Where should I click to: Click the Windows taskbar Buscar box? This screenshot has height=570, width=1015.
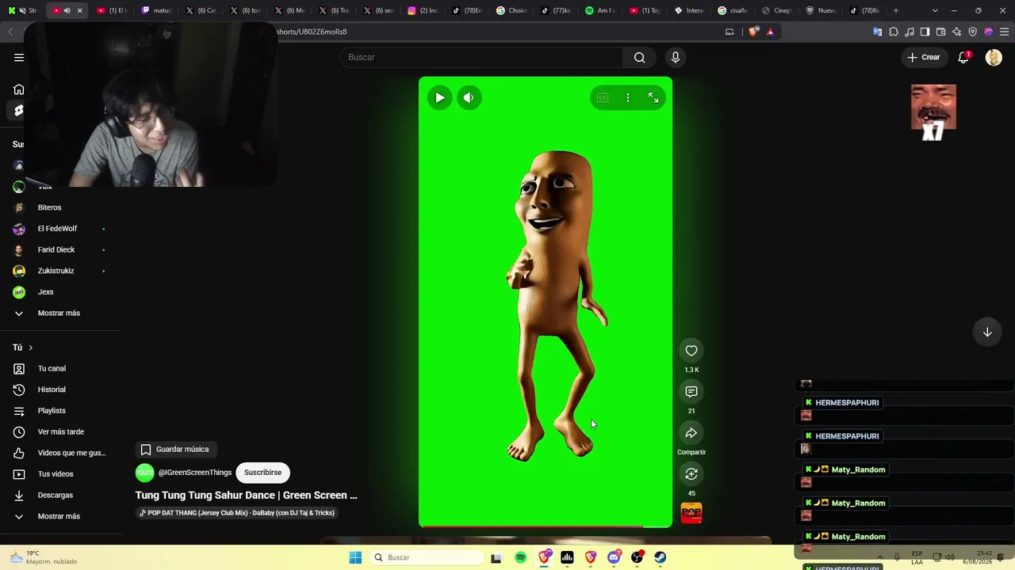click(428, 557)
